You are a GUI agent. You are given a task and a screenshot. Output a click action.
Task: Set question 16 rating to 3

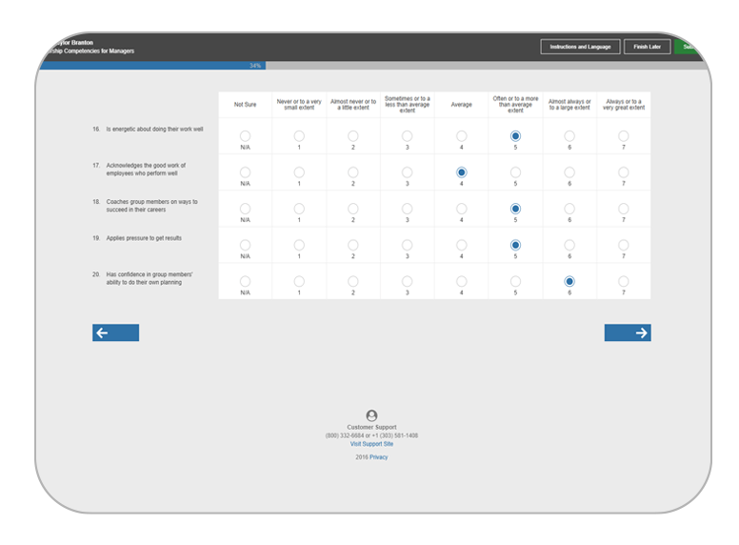coord(407,136)
